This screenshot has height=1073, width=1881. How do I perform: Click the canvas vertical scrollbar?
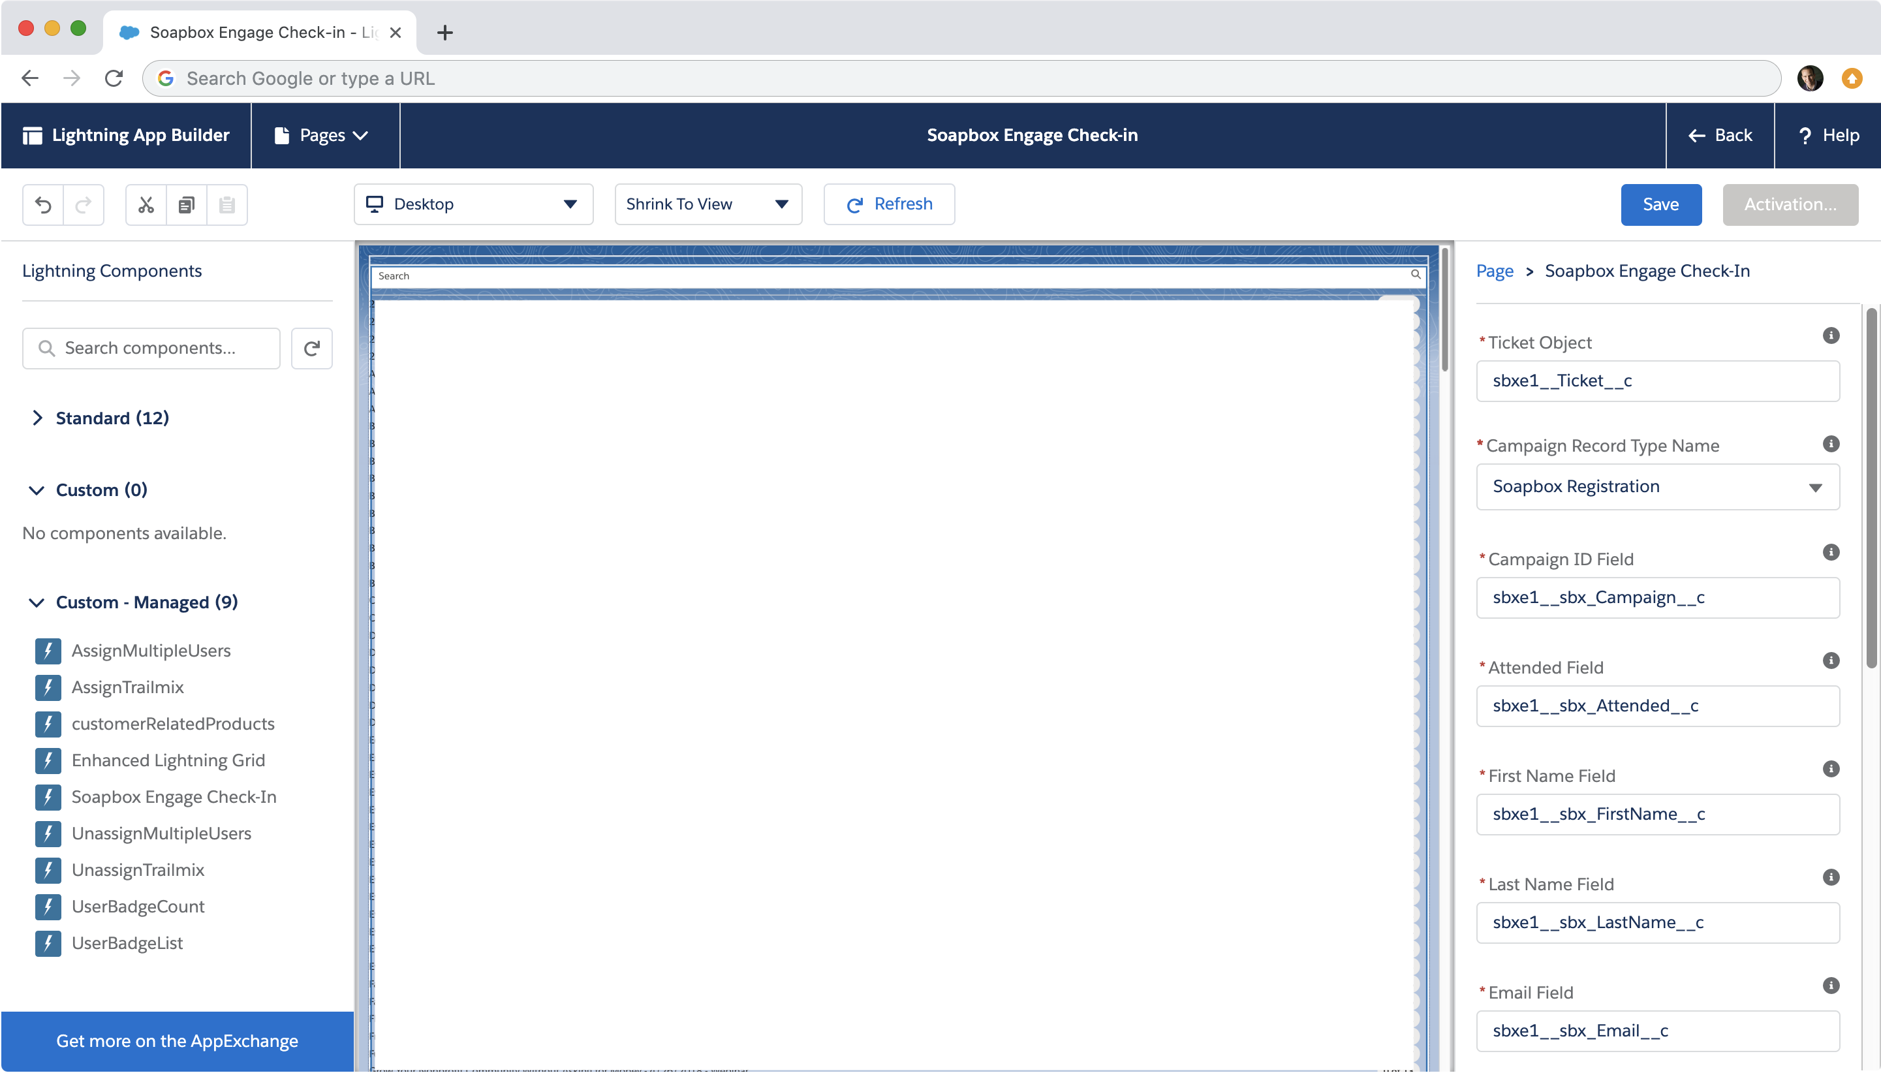coord(1445,309)
